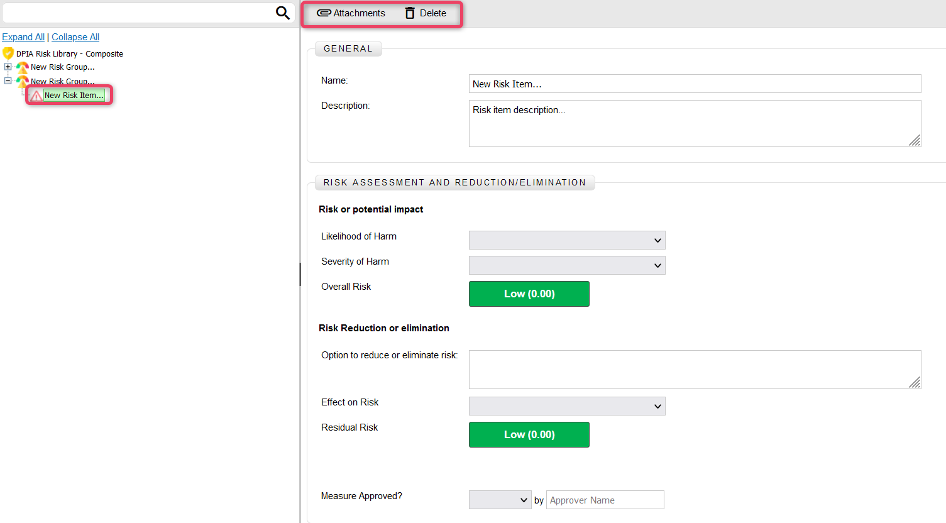
Task: Select the expanded New Risk Group label
Action: (63, 81)
